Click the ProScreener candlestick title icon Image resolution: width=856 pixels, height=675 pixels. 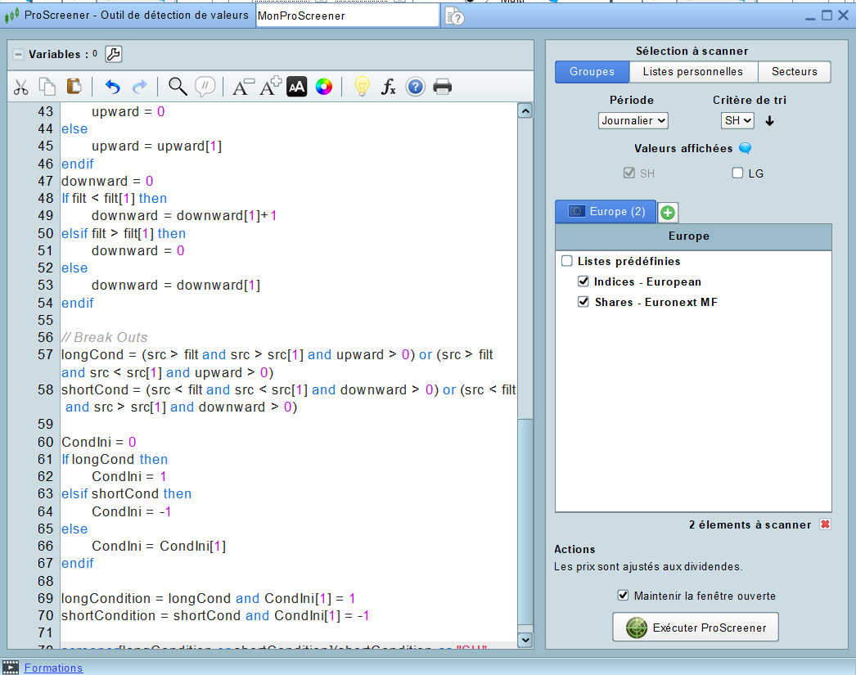tap(12, 16)
